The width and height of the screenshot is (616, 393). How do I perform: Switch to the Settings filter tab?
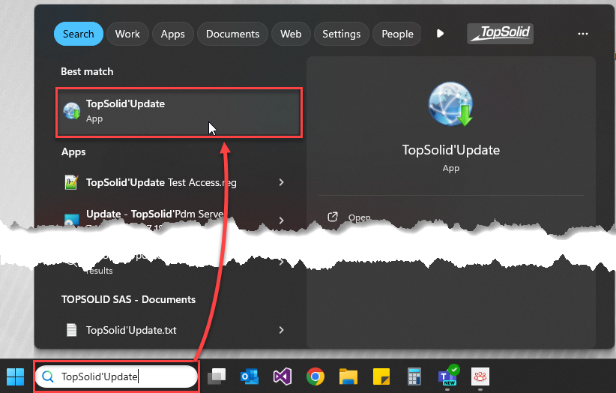pyautogui.click(x=342, y=34)
